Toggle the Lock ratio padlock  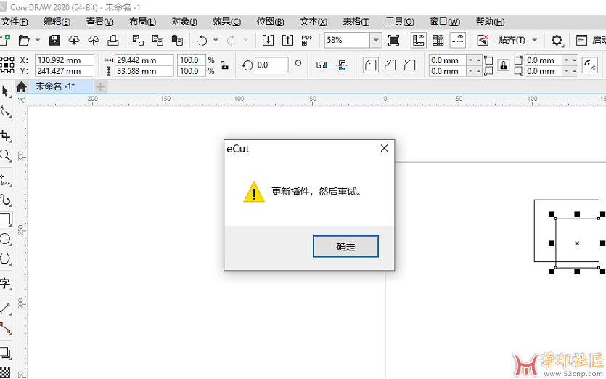coord(224,65)
